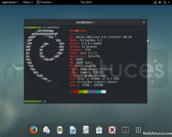Image resolution: width=172 pixels, height=137 pixels.
Task: Open the Files cabinet icon in dock
Action: [x=86, y=130]
